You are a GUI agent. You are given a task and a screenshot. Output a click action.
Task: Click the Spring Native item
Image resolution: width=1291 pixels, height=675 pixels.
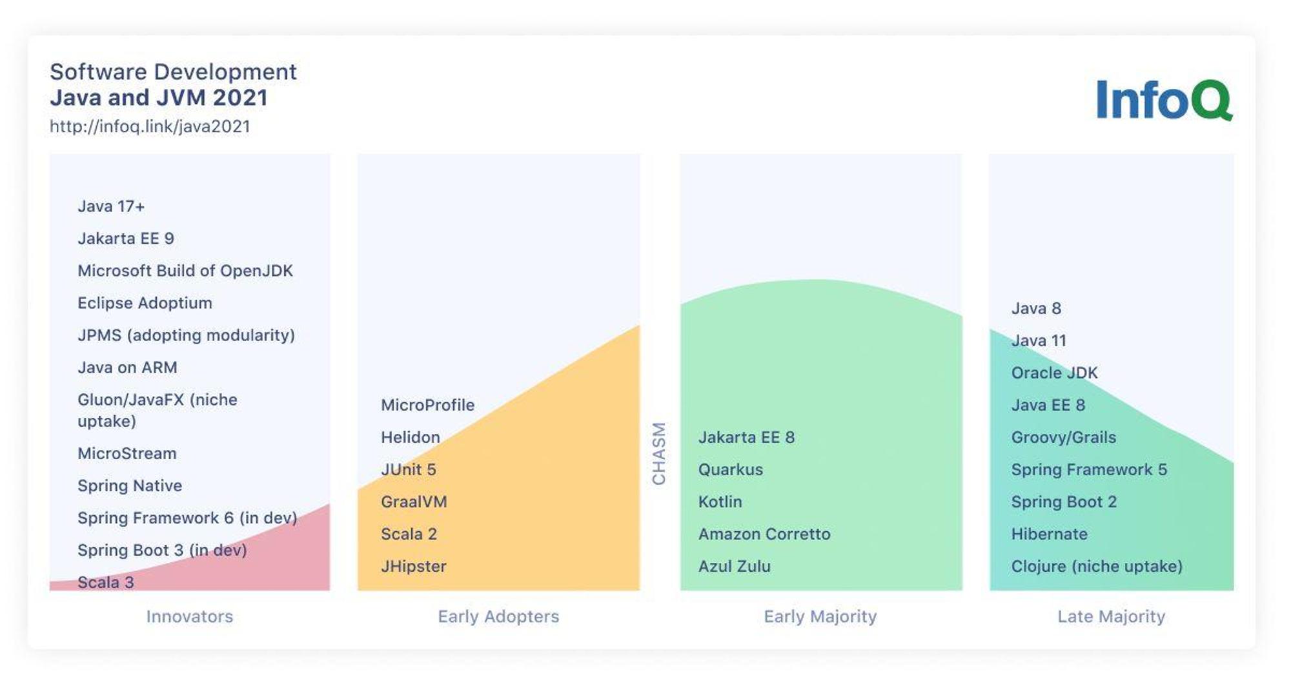(130, 485)
